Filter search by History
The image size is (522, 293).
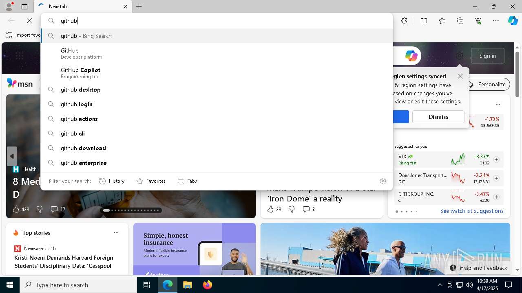[x=112, y=181]
